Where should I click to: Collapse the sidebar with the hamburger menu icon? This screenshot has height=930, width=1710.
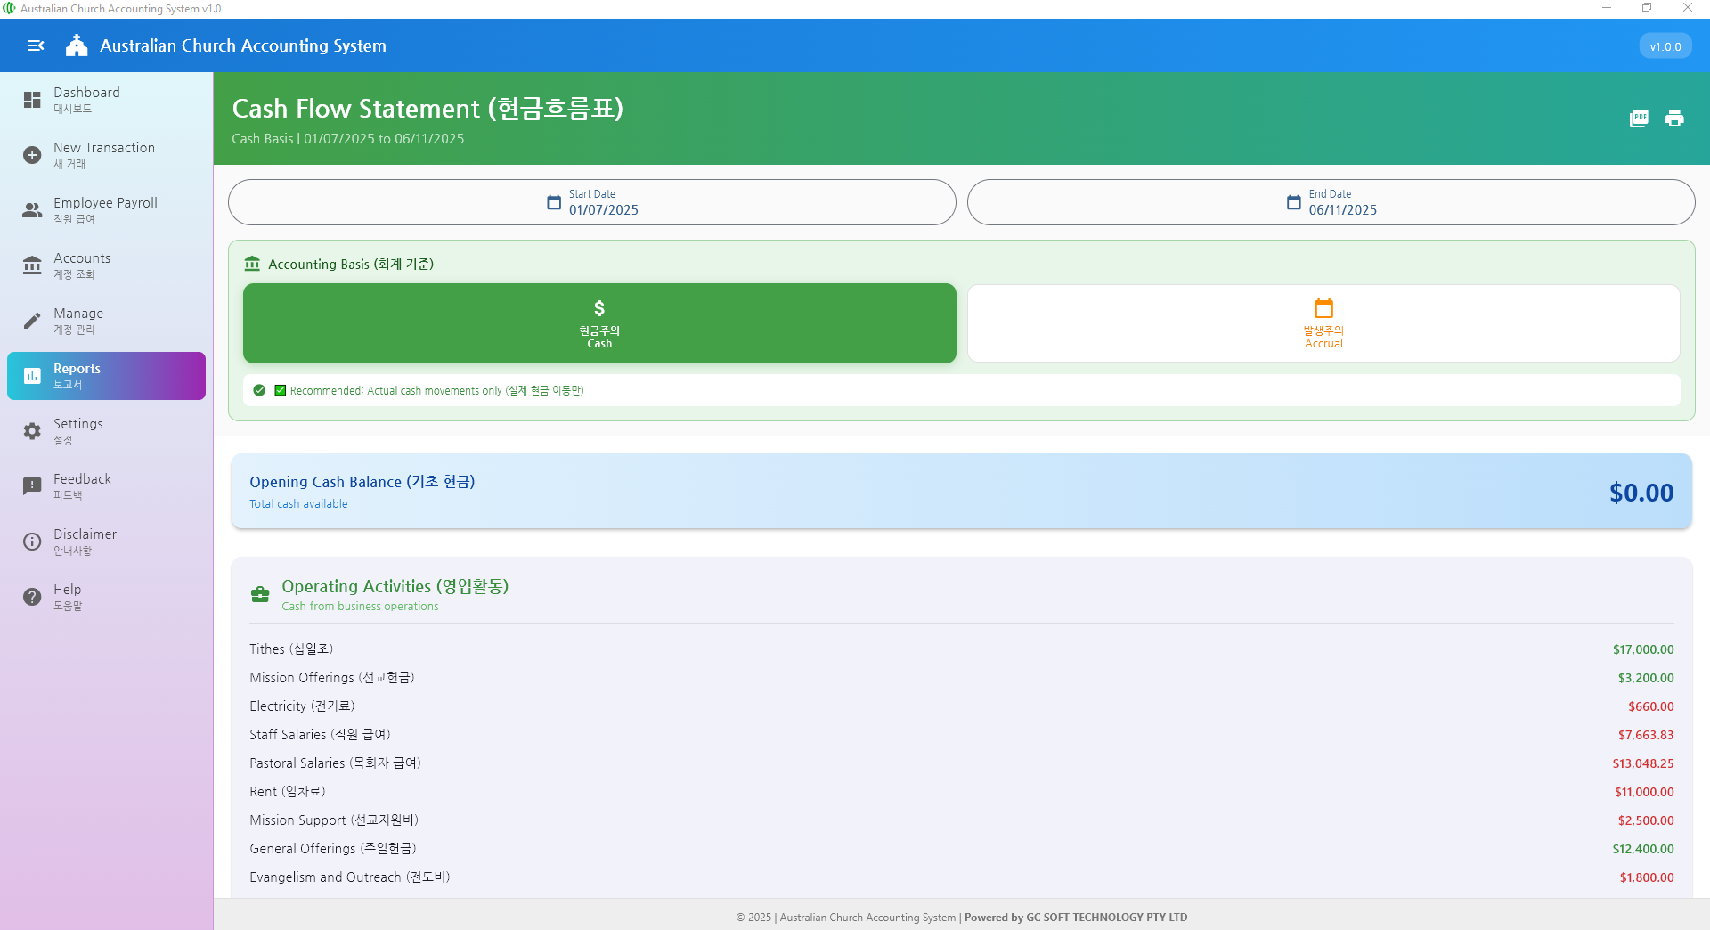(36, 45)
